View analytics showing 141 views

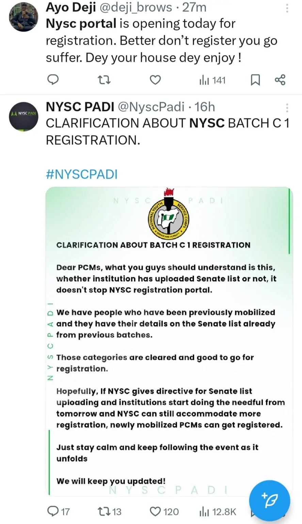coord(212,80)
